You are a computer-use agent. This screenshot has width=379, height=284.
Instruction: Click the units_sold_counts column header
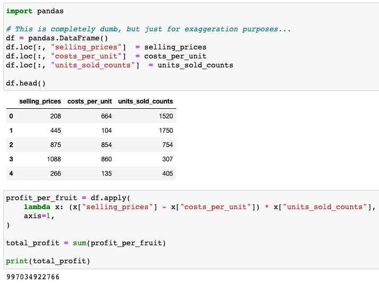pyautogui.click(x=145, y=101)
